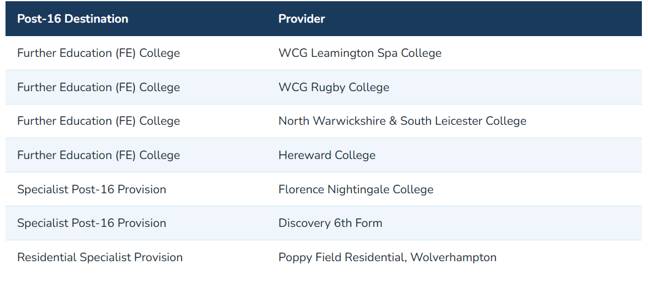Click the Residential Specialist Provision destination cell
648x285 pixels.
[x=100, y=257]
